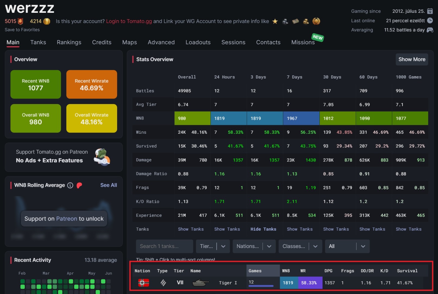Switch to the Tanks tab
438x294 pixels.
(x=38, y=42)
